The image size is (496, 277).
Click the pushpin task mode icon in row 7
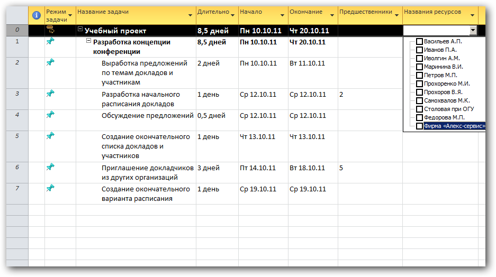[50, 188]
